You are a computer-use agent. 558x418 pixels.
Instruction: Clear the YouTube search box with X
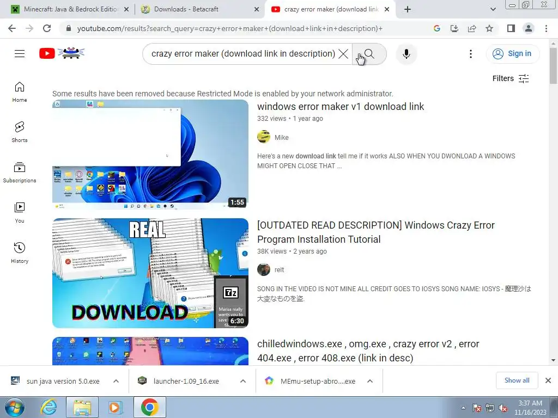[343, 54]
